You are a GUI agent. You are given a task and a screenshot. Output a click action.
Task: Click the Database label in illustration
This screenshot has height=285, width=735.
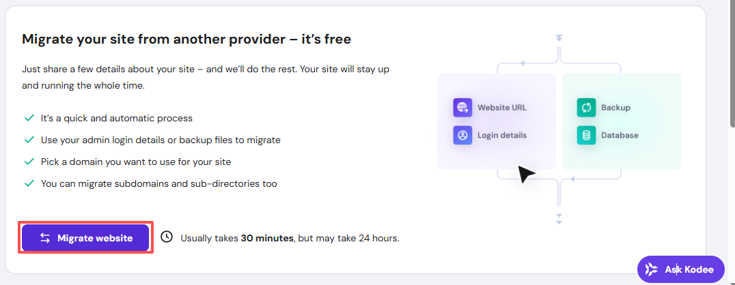click(620, 135)
